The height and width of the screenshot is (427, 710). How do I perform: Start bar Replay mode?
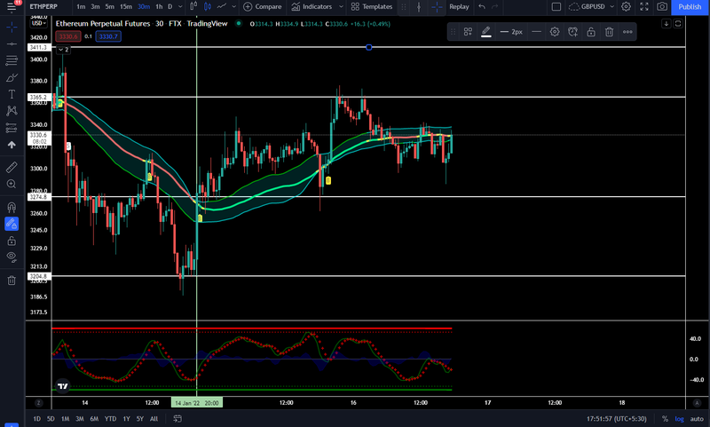coord(459,7)
